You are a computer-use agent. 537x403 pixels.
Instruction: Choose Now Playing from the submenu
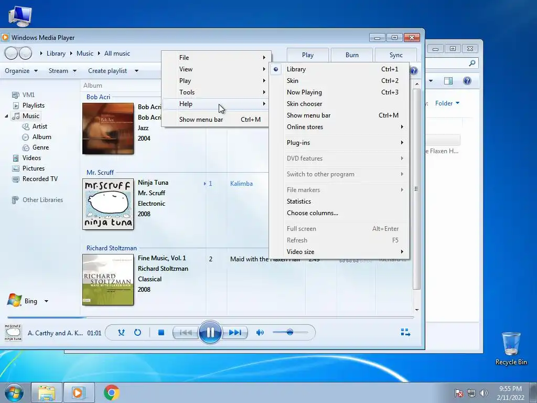coord(339,92)
